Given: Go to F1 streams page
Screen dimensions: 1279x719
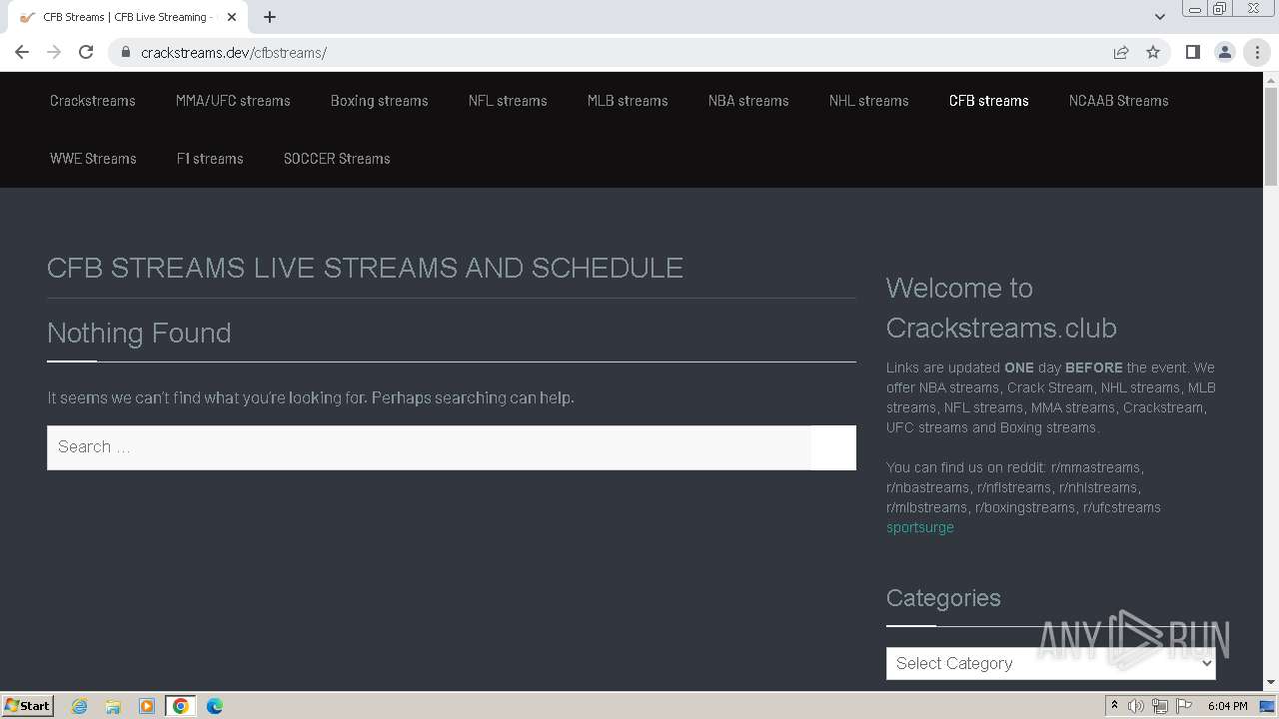Looking at the screenshot, I should (x=210, y=159).
